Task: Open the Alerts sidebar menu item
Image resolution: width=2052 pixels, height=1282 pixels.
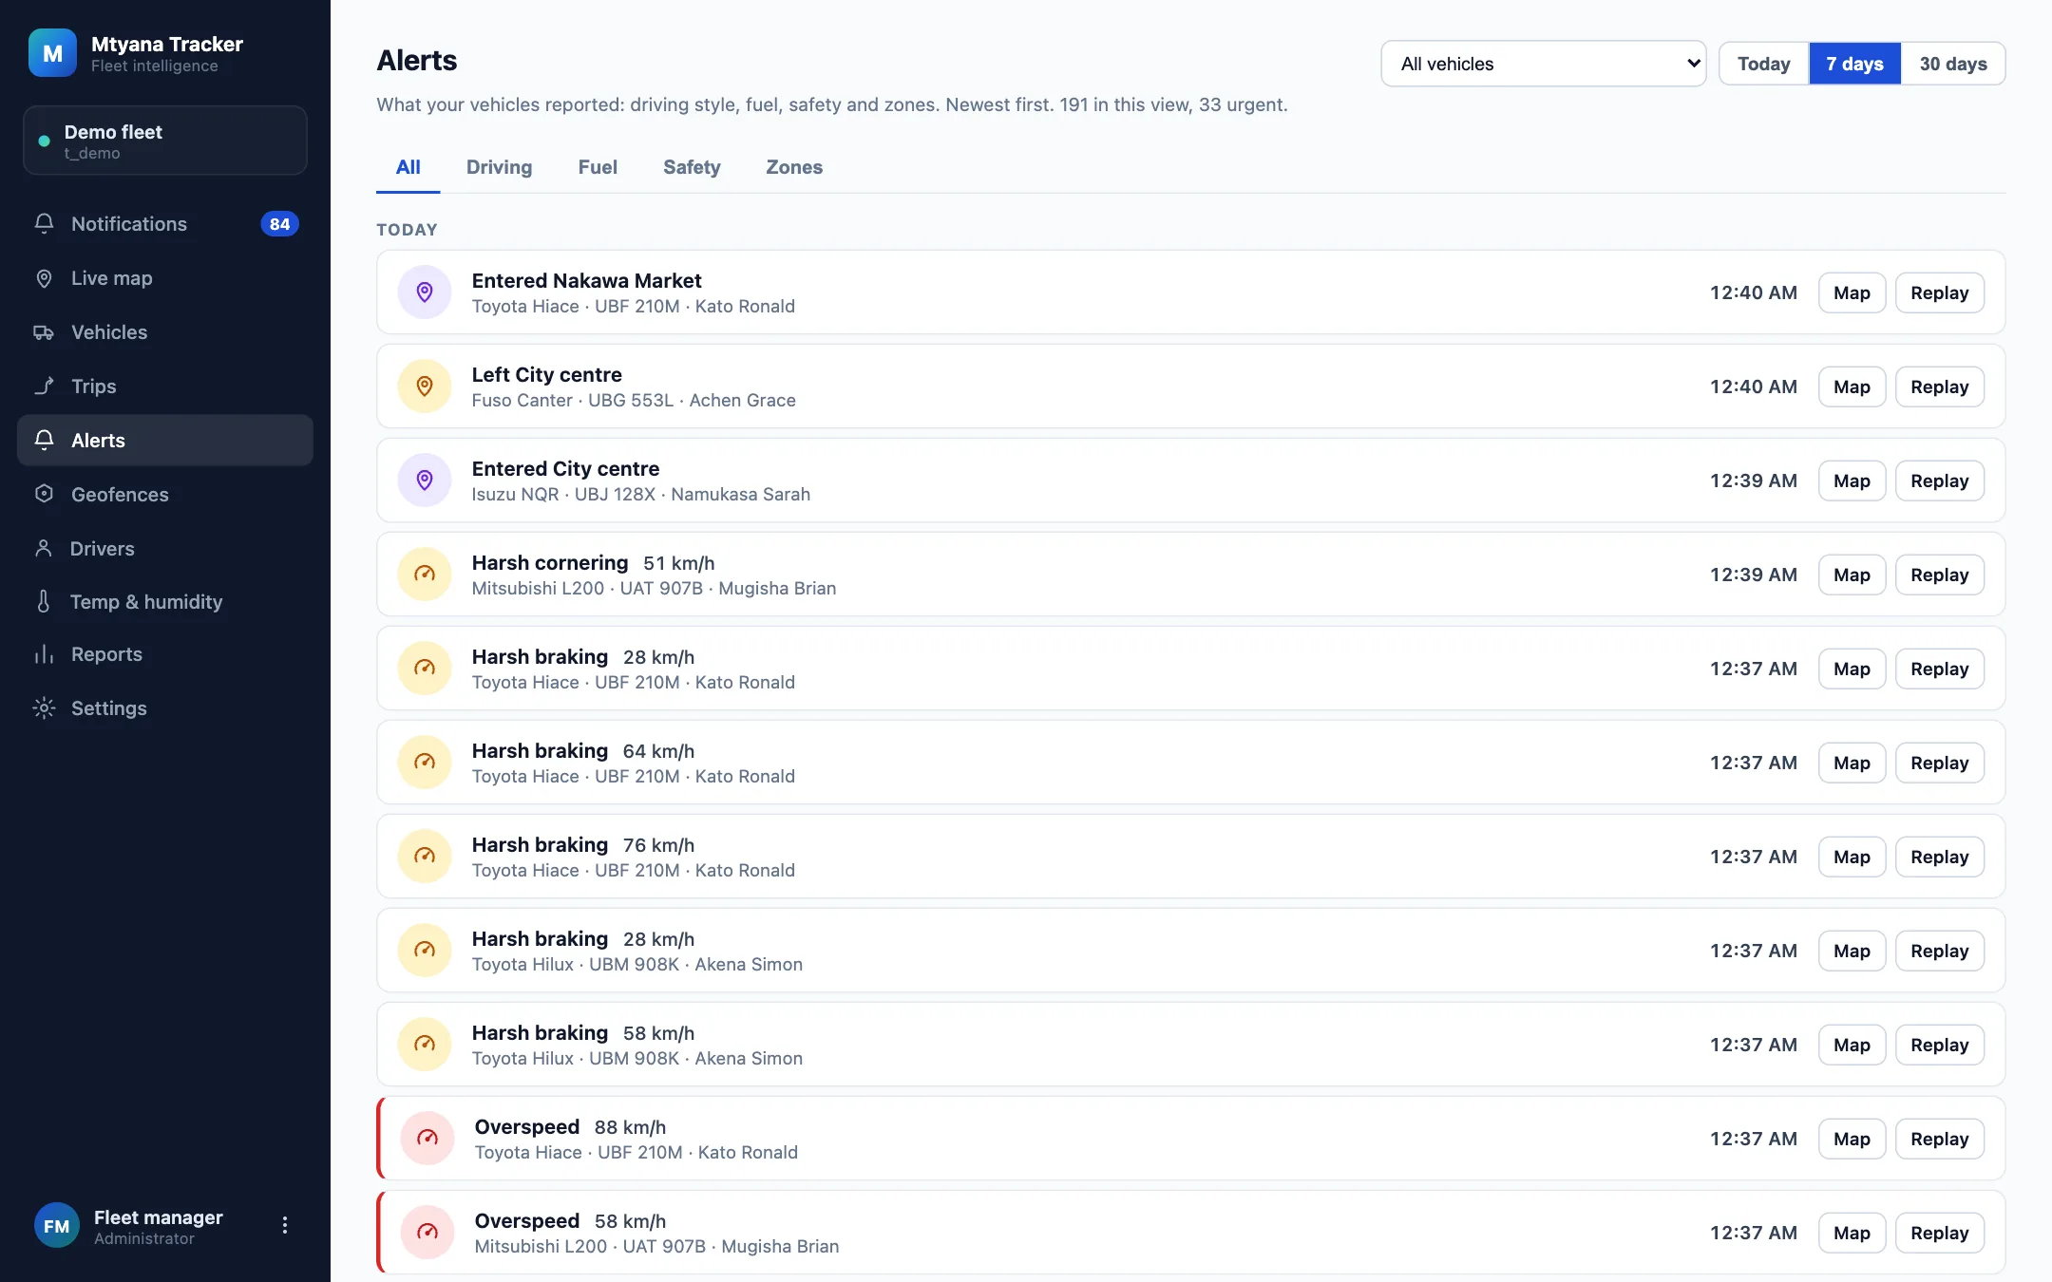Action: point(165,440)
